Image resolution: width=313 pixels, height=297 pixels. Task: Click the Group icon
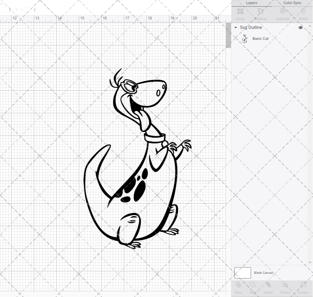(x=240, y=11)
